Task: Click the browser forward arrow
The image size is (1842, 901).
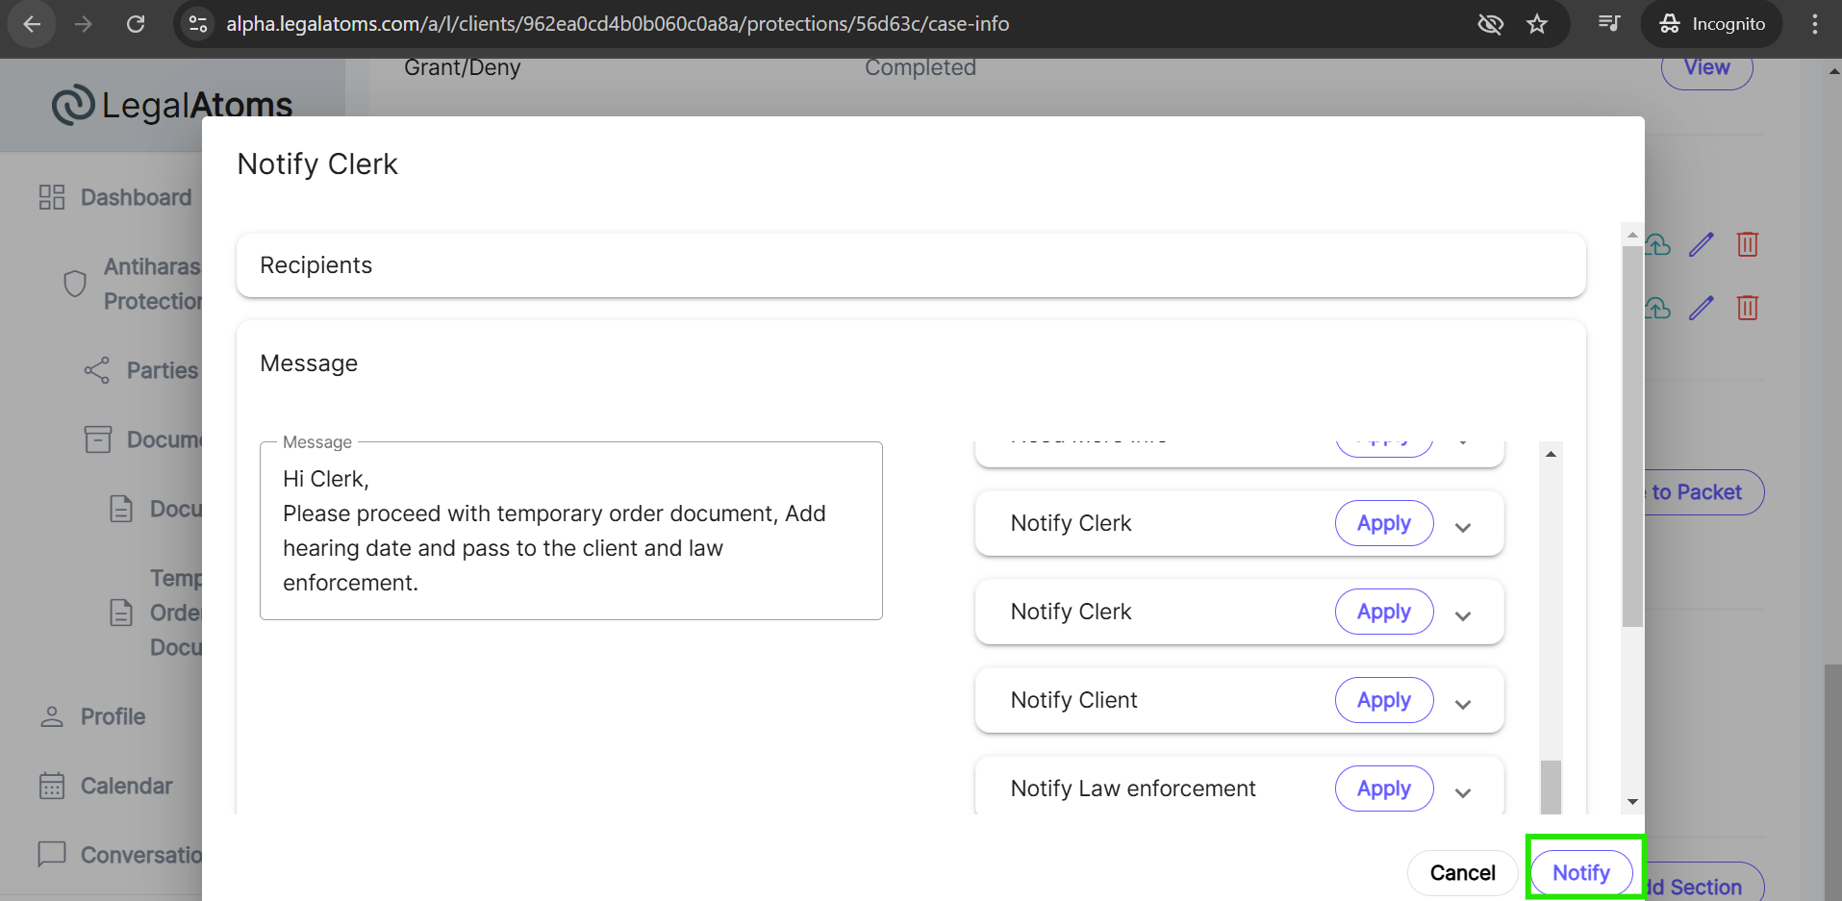Action: (x=84, y=24)
